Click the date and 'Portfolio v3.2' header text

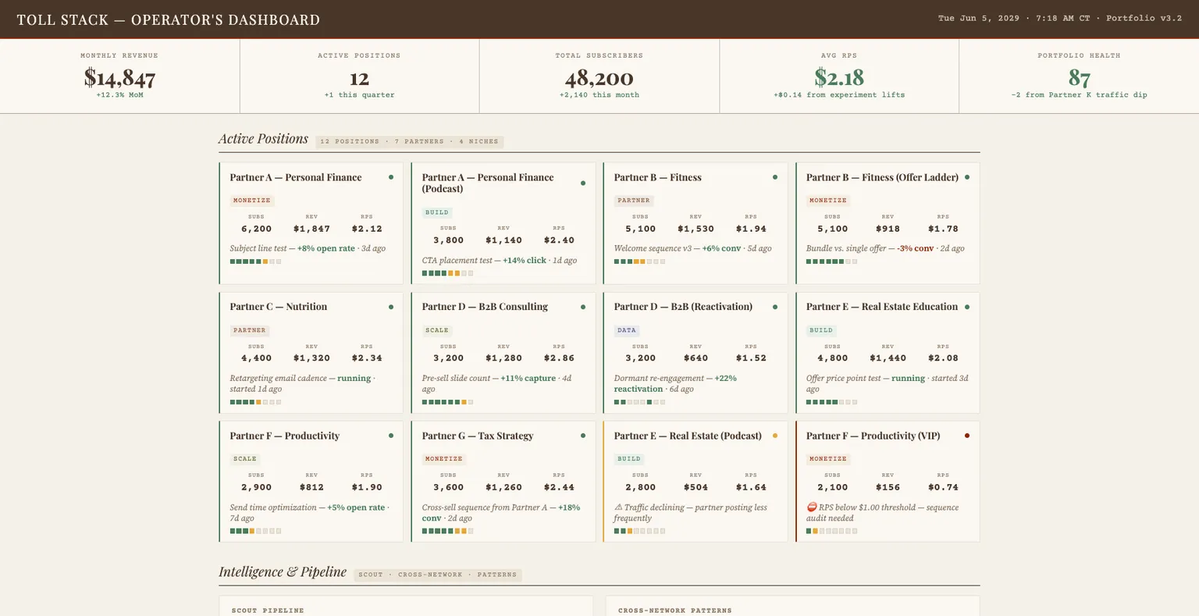(x=1060, y=18)
